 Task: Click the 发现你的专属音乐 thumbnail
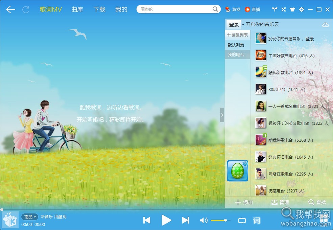pos(261,38)
